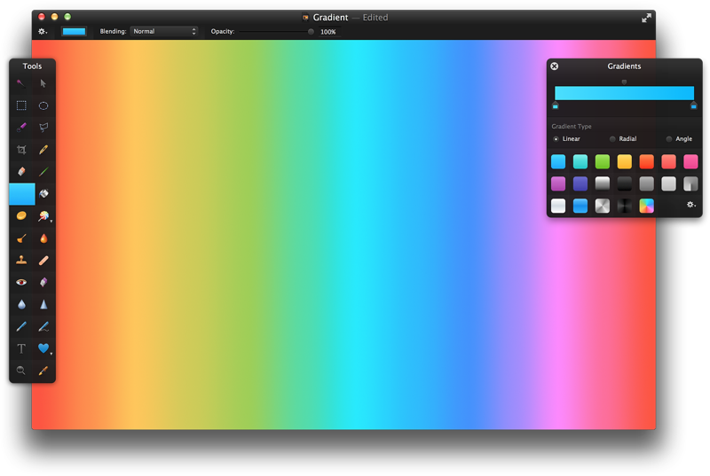Pick the orange-red gradient preset
Screen dimensions: 710x476
pos(647,161)
